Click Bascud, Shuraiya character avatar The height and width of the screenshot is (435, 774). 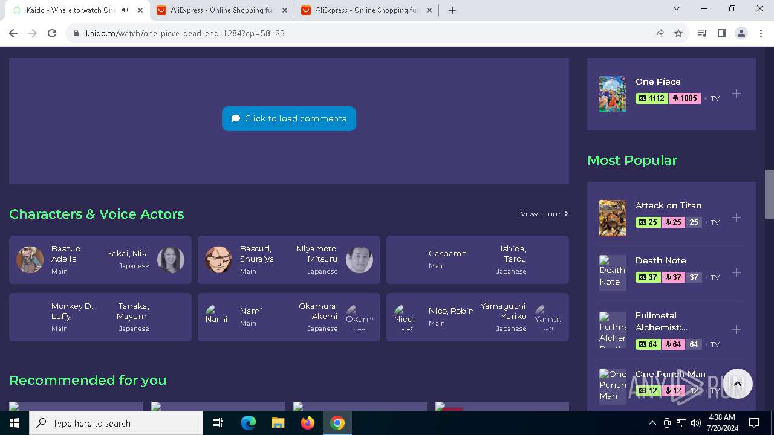tap(219, 260)
